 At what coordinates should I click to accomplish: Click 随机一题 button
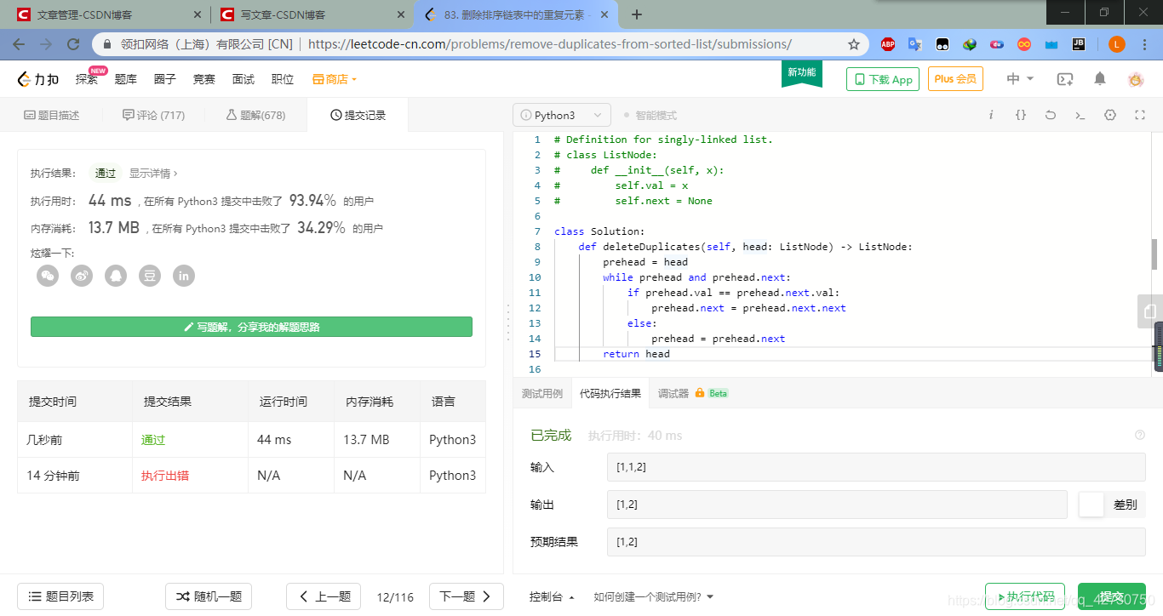click(209, 596)
